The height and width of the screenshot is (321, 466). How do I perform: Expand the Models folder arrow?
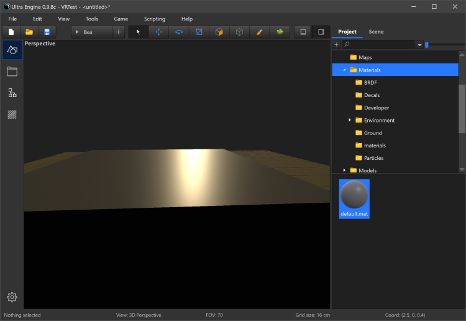coord(344,170)
